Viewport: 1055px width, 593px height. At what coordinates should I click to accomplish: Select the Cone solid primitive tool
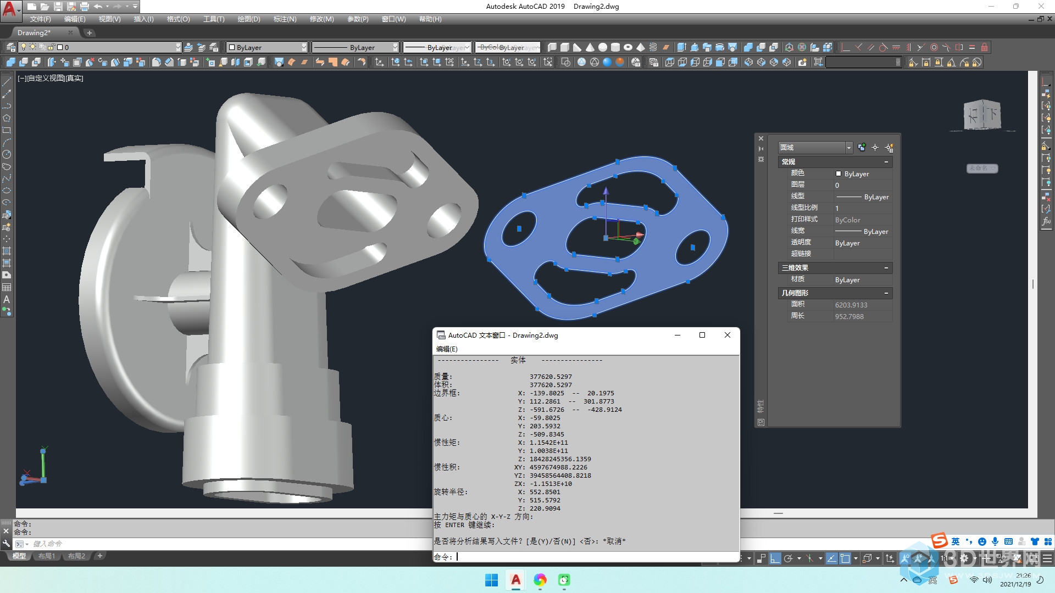point(590,47)
